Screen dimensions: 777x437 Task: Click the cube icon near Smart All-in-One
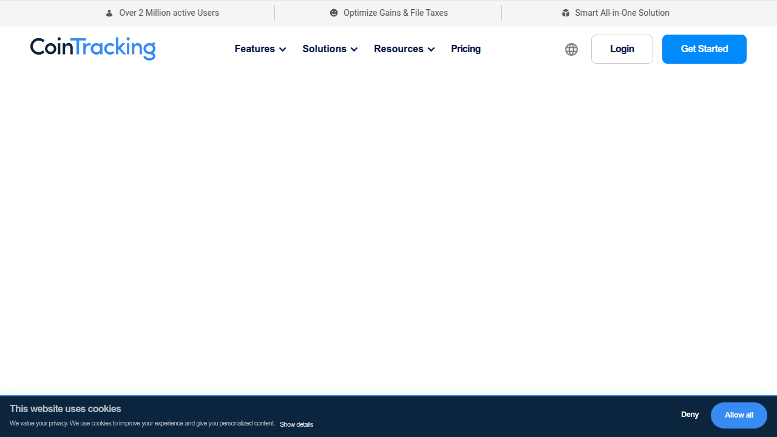tap(566, 13)
